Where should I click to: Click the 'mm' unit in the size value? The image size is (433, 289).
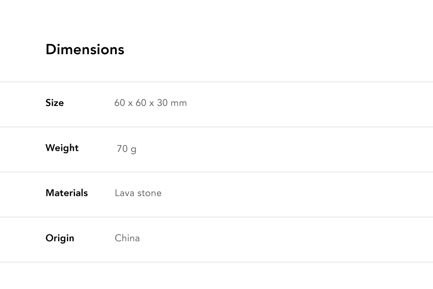179,103
